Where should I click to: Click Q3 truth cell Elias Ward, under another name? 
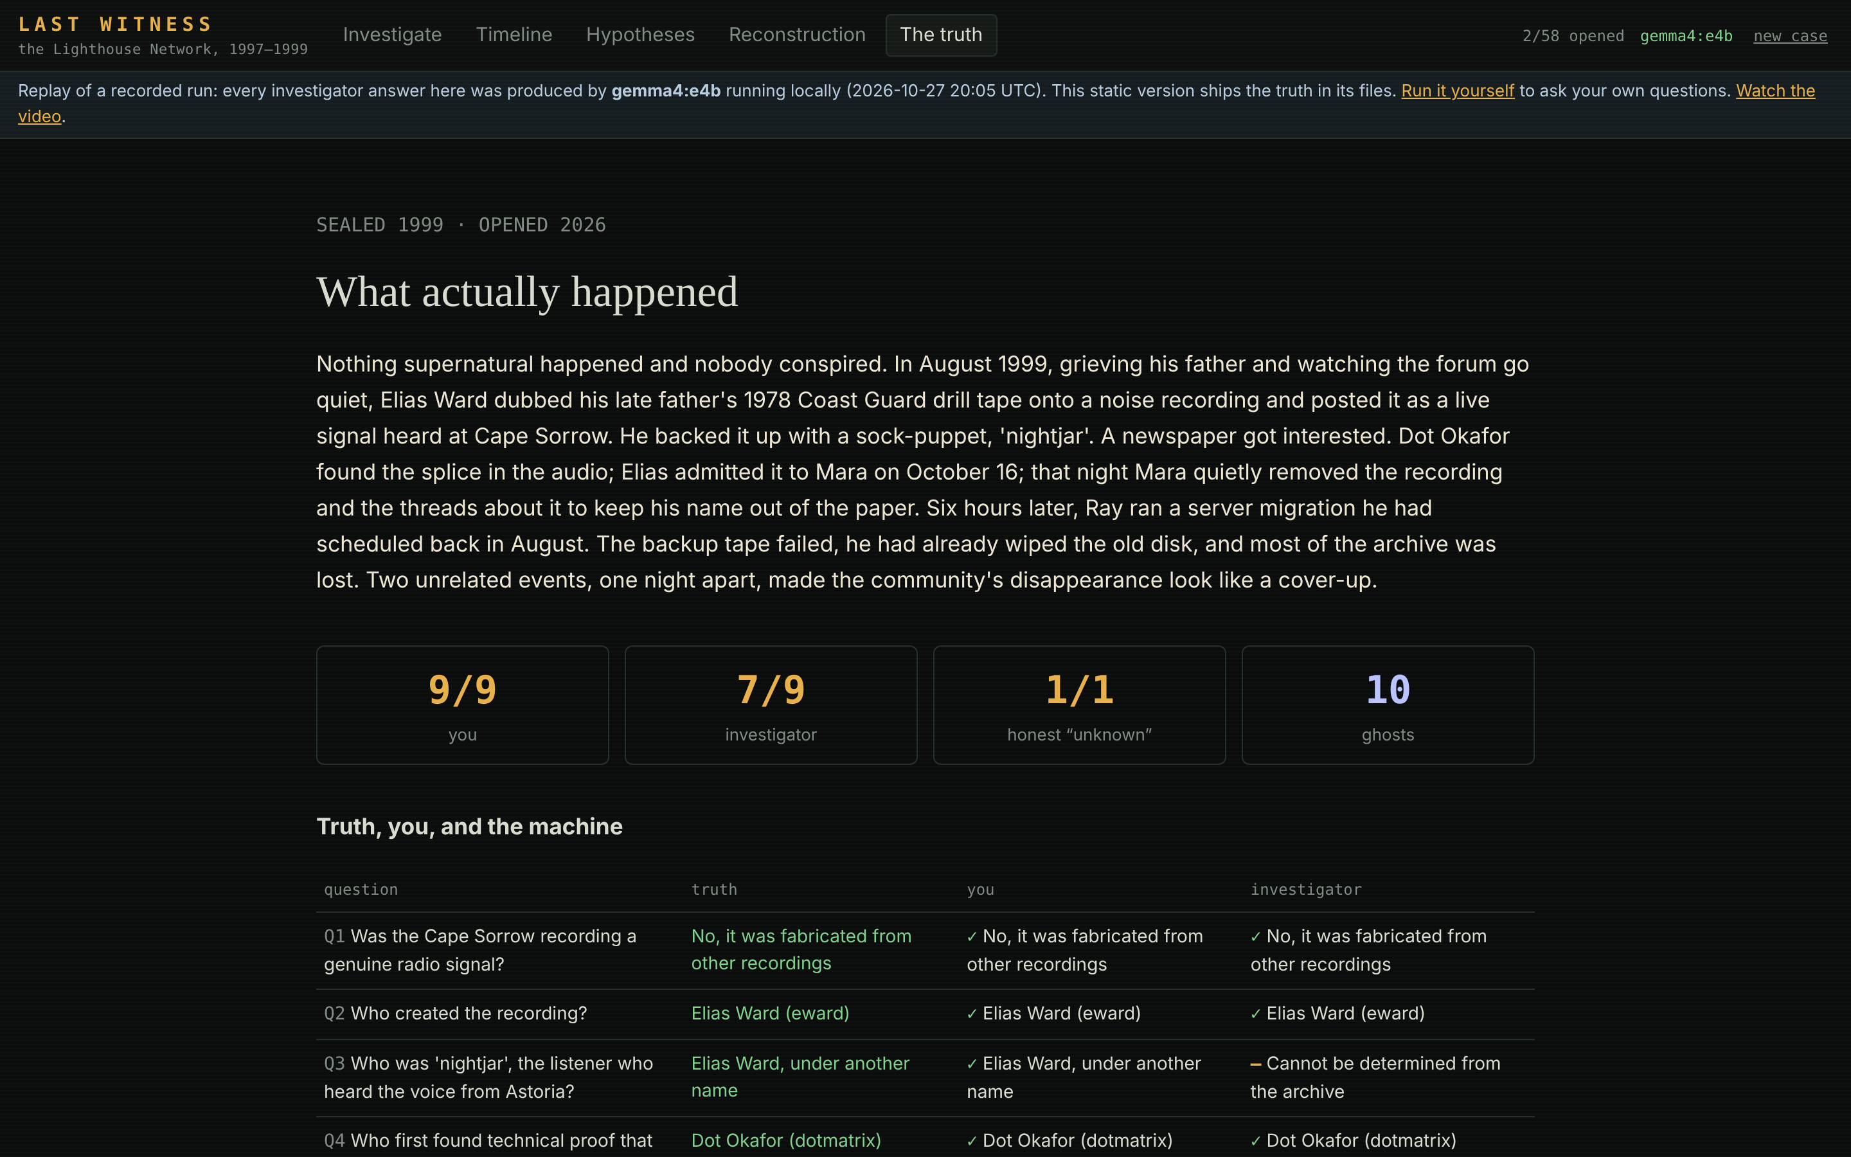(800, 1077)
